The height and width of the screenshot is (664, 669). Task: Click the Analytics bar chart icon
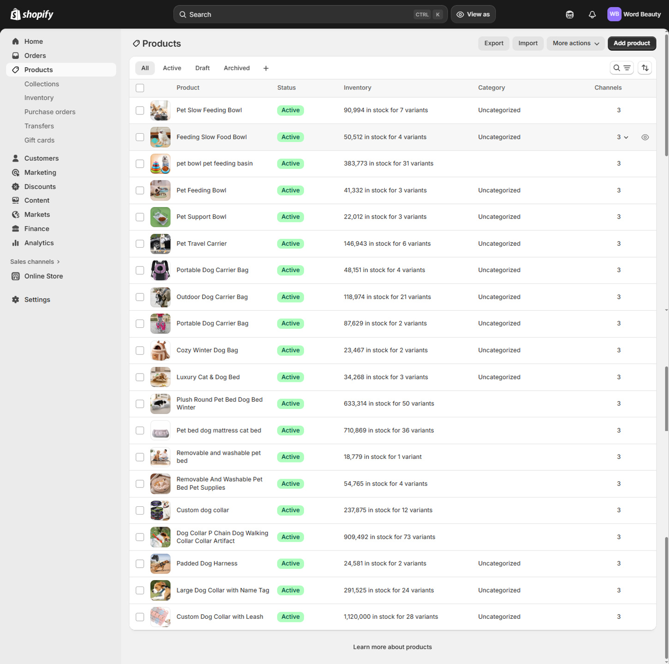(16, 243)
